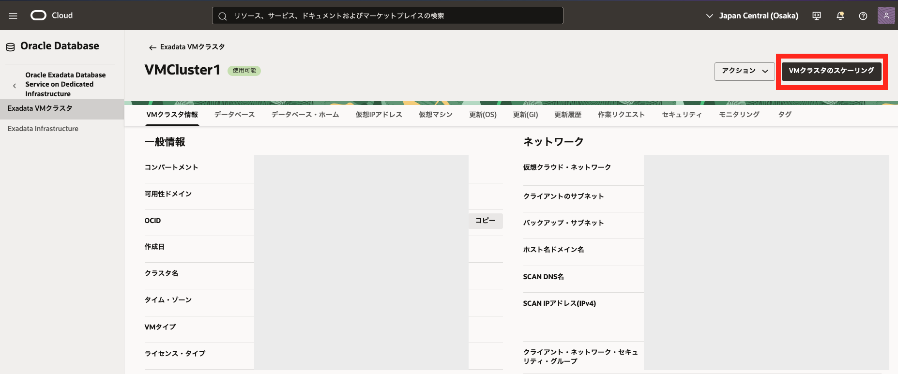Open the notifications bell
The height and width of the screenshot is (374, 898).
point(840,16)
